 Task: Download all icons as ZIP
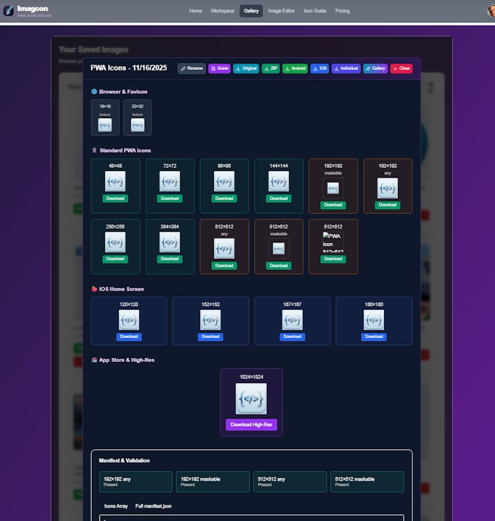(x=271, y=68)
